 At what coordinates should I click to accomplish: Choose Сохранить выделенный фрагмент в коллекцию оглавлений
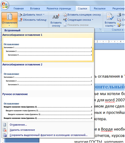(48, 135)
